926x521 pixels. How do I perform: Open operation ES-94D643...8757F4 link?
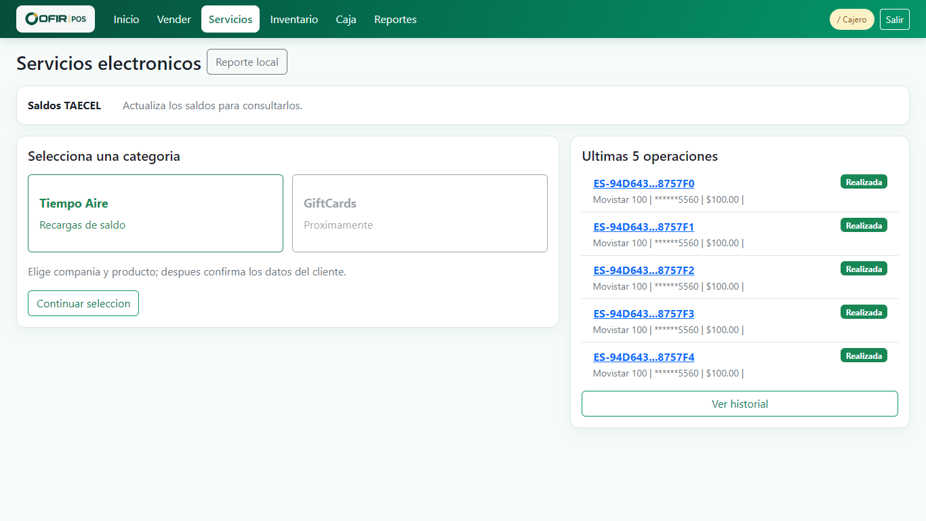[644, 357]
